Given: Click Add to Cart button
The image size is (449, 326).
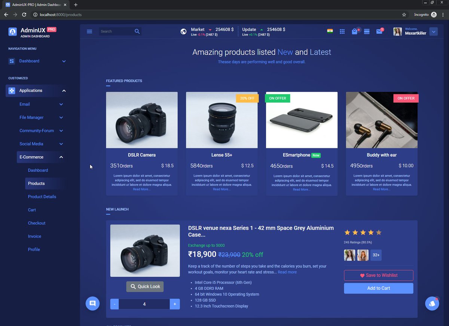Looking at the screenshot, I should click(x=379, y=288).
